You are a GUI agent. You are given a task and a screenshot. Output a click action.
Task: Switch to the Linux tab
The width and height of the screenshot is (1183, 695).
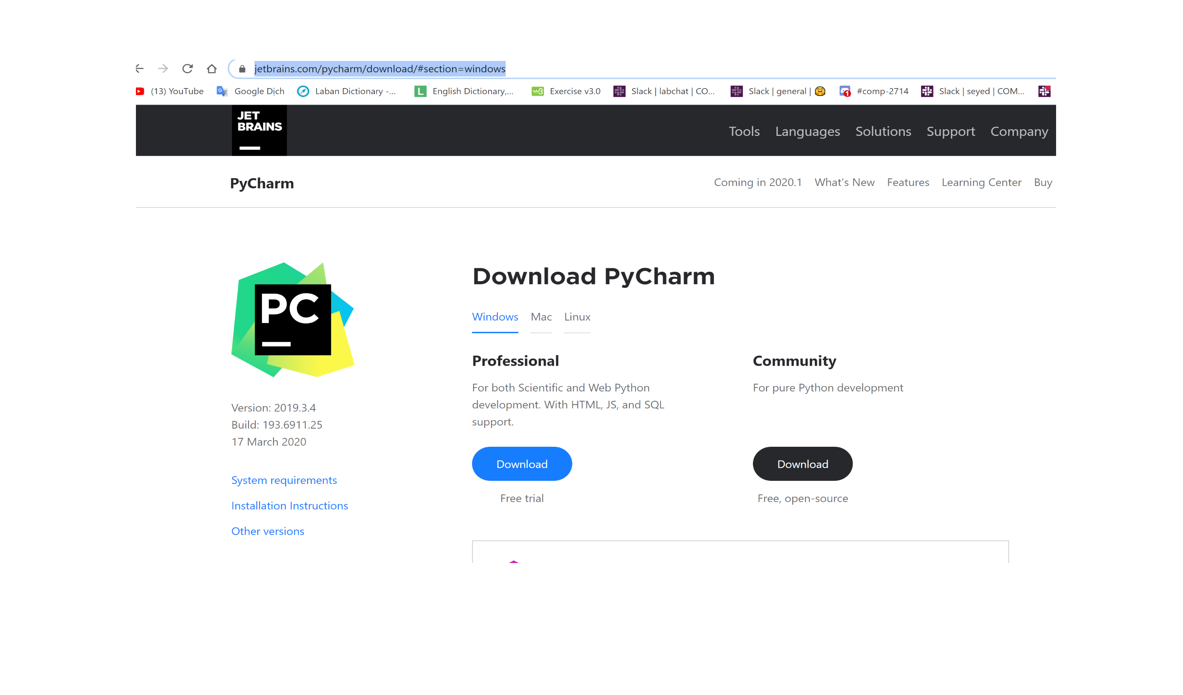(577, 317)
